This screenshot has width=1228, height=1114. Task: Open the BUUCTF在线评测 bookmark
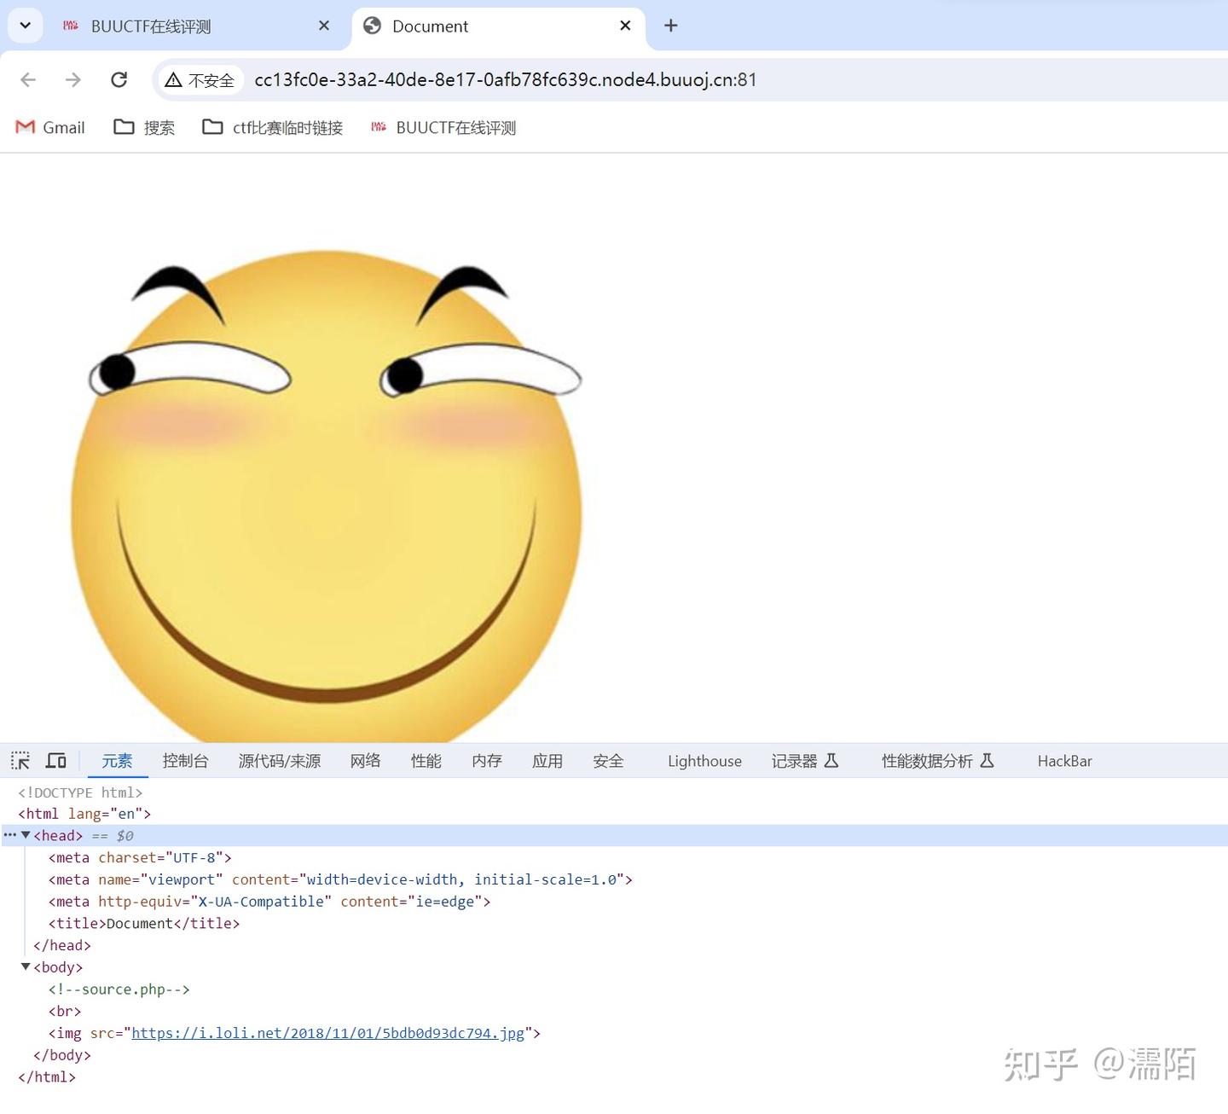click(443, 127)
